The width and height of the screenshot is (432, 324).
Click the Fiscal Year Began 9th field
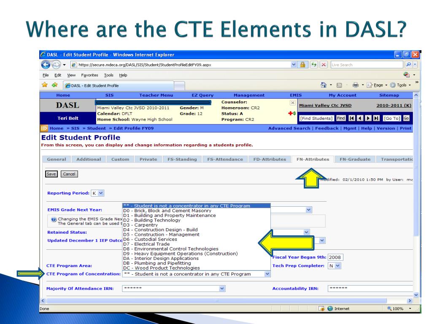point(335,257)
